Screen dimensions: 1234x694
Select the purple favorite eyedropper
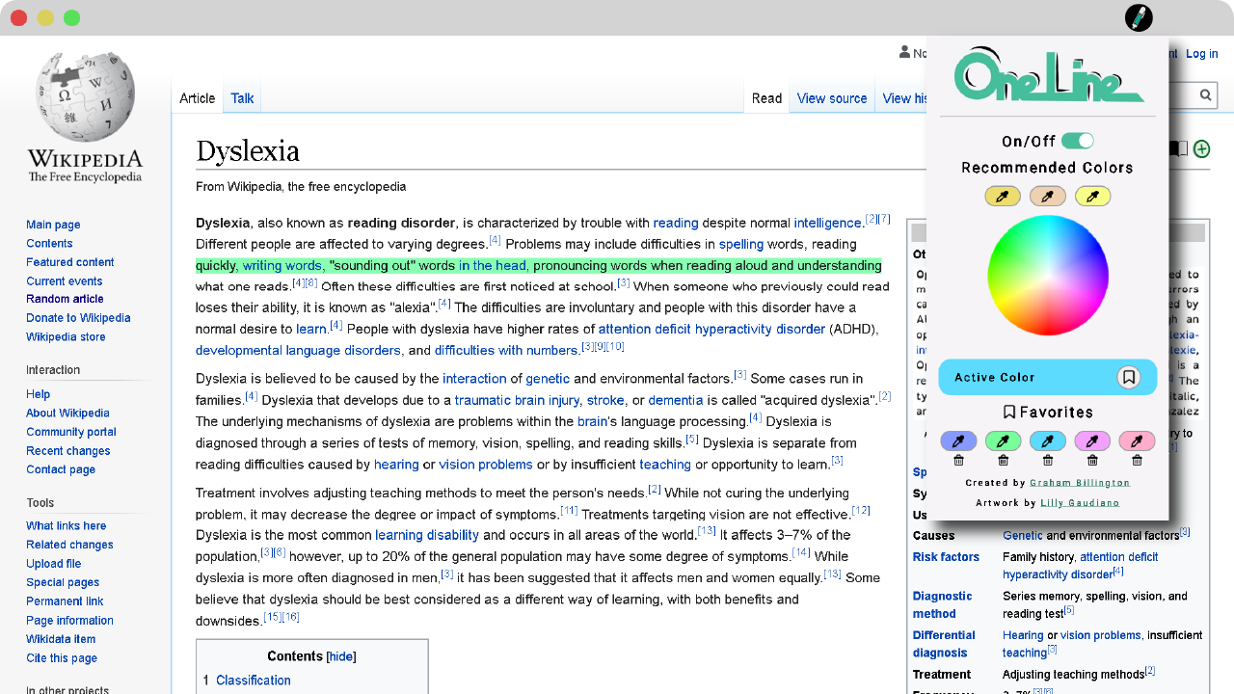tap(958, 440)
